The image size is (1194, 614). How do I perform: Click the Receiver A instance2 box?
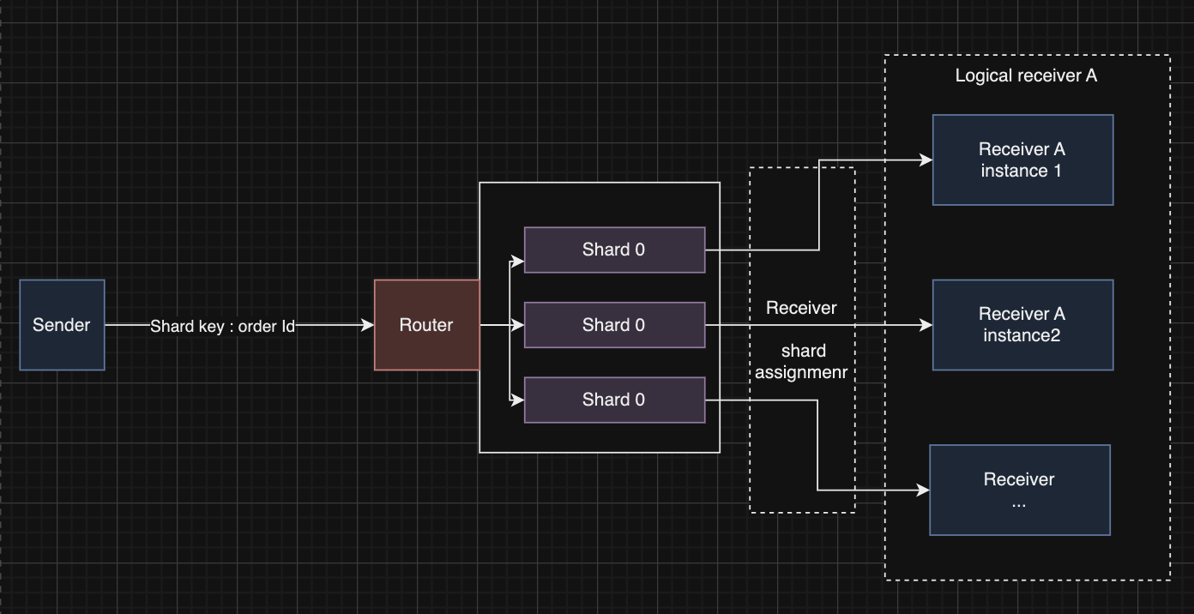pyautogui.click(x=1022, y=325)
